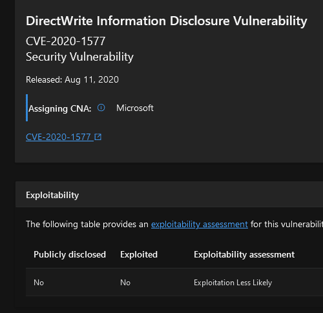Click the plain CVE-2020-1577 heading text

66,41
